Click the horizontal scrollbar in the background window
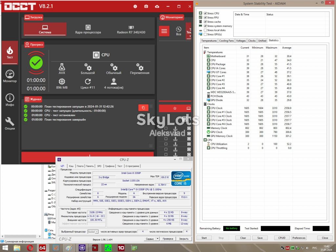Screen dimensions: 336x252 [x=21, y=236]
